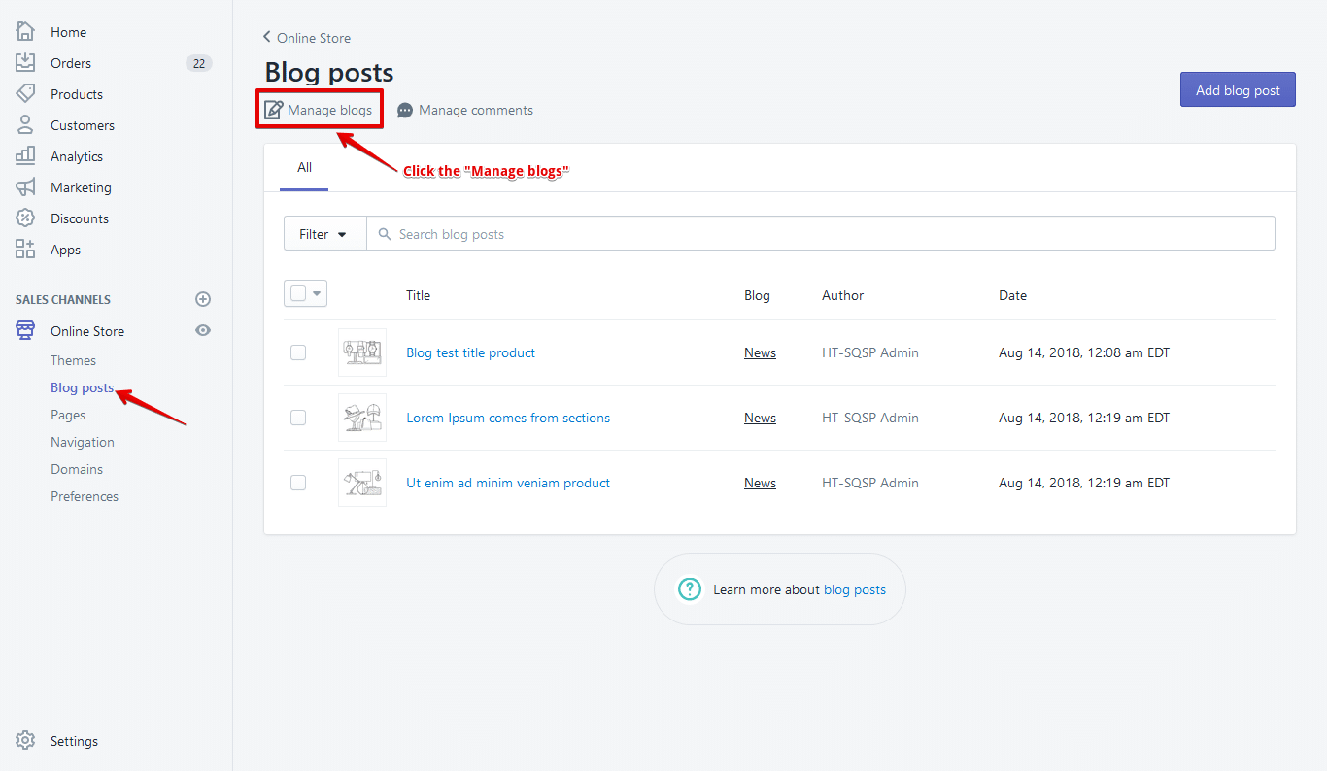
Task: Open the Customers section
Action: click(x=82, y=124)
